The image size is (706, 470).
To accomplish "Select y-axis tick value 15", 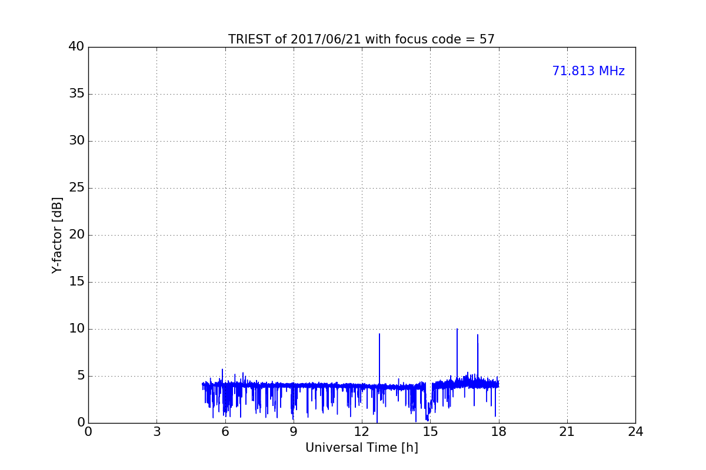I will [x=76, y=282].
